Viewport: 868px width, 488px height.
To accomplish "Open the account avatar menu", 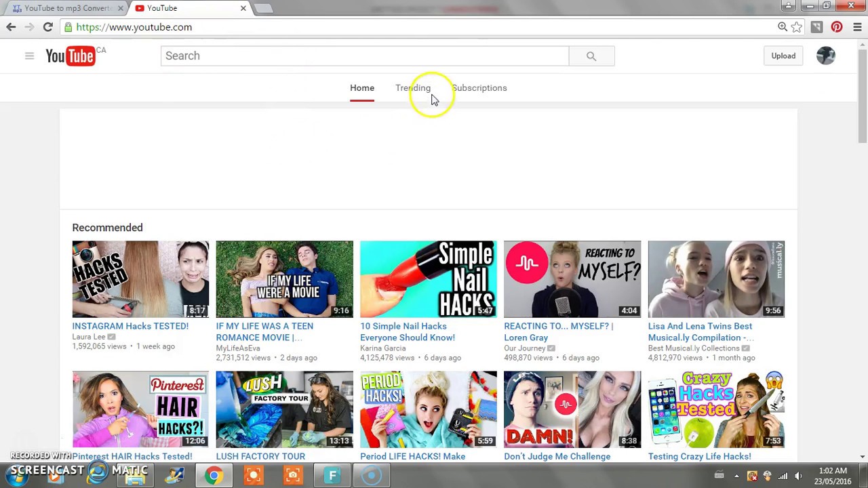I will click(x=826, y=56).
